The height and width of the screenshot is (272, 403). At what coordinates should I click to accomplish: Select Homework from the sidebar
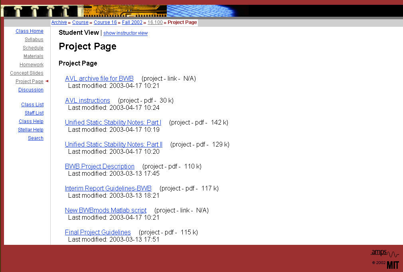32,65
